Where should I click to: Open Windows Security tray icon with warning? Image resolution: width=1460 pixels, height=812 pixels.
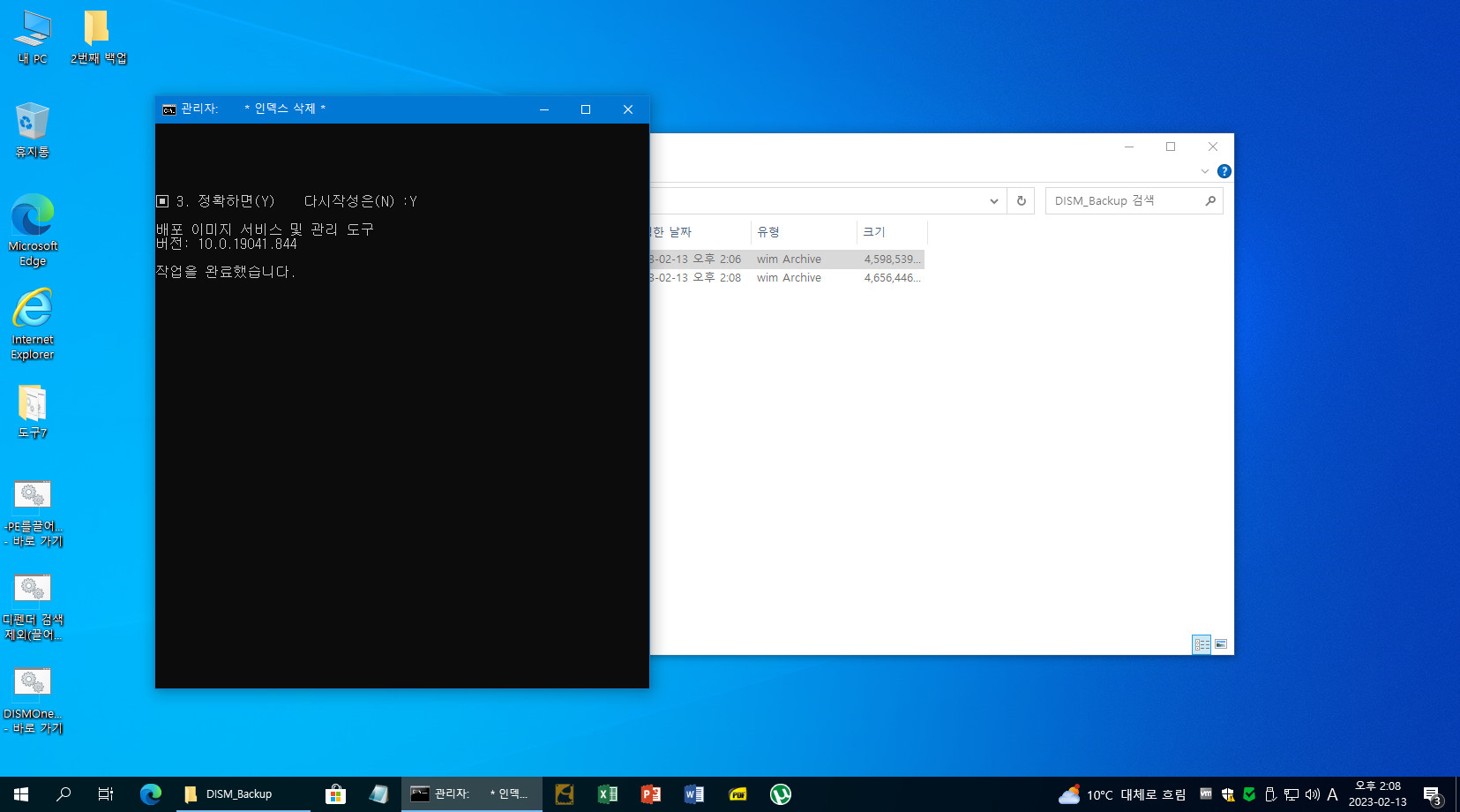[1227, 794]
